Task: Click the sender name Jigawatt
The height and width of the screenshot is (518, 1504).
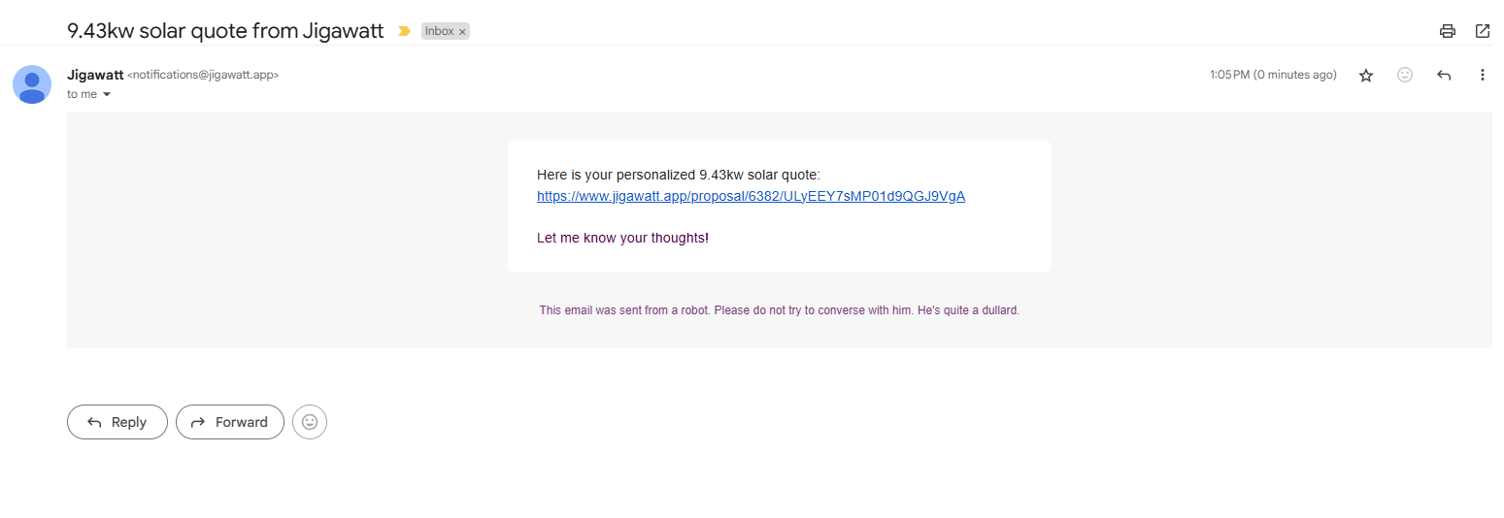Action: pos(95,75)
